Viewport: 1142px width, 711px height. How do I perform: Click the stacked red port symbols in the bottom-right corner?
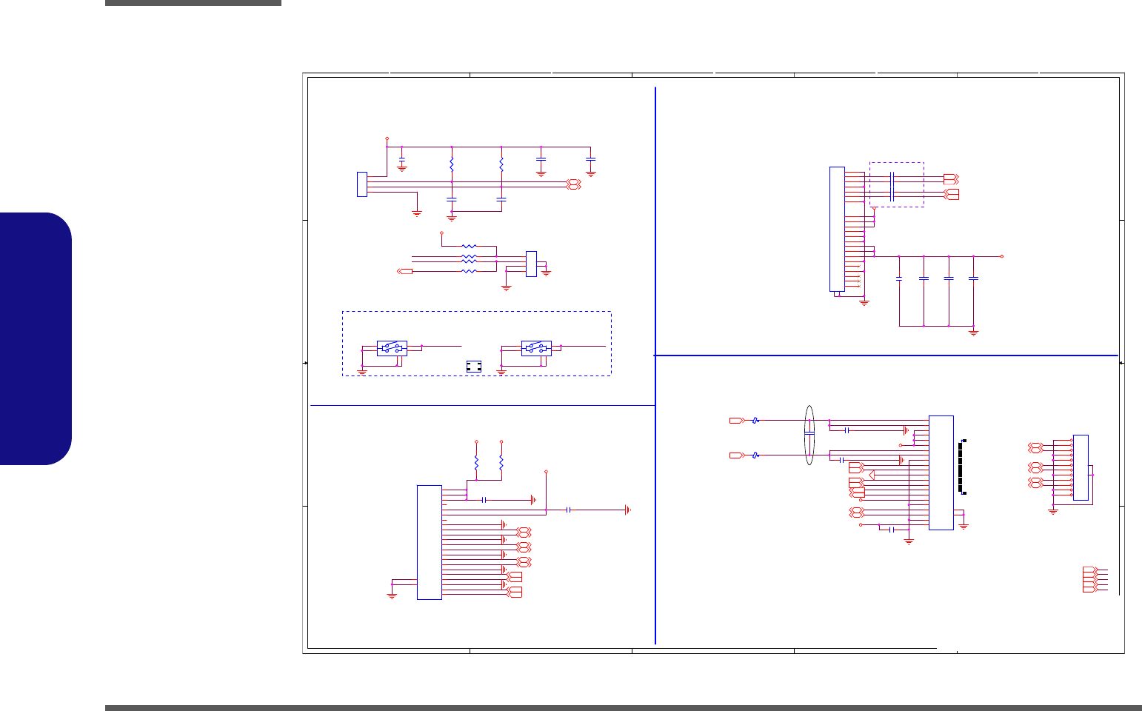click(1089, 579)
